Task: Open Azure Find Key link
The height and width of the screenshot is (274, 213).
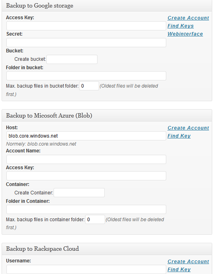Action: point(179,136)
